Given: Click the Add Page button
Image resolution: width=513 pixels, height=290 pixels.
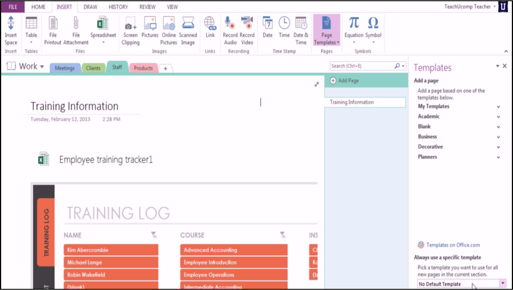Looking at the screenshot, I should (348, 80).
